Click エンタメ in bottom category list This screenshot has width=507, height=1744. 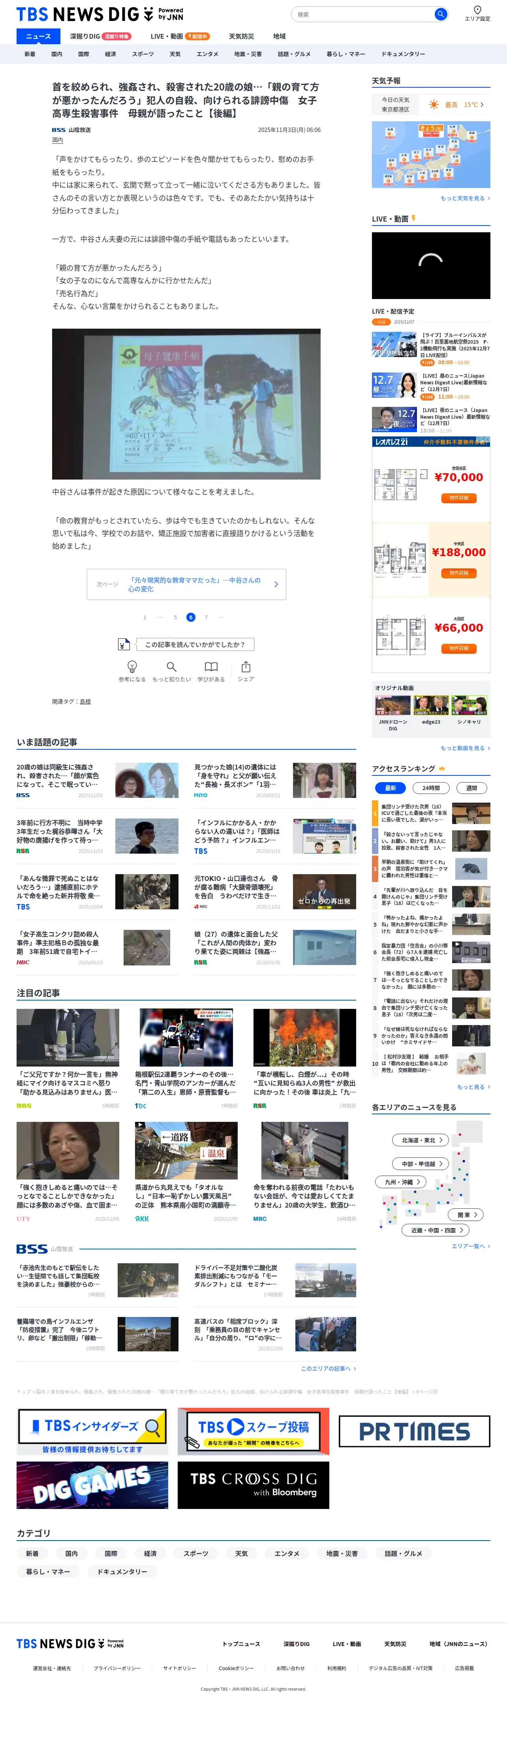[287, 1553]
